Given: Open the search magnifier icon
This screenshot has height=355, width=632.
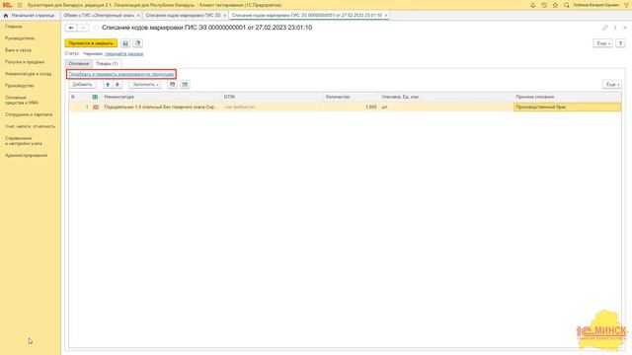Looking at the screenshot, I should point(567,5).
